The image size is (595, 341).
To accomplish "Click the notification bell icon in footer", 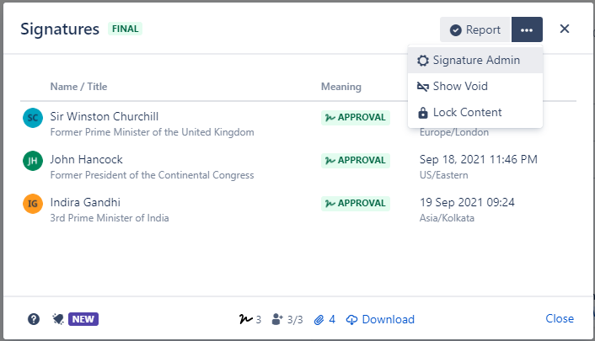I will pyautogui.click(x=57, y=319).
